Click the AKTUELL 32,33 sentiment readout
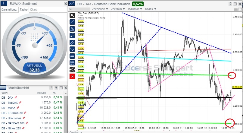Viewport: 243px width, 133px height. point(34,68)
